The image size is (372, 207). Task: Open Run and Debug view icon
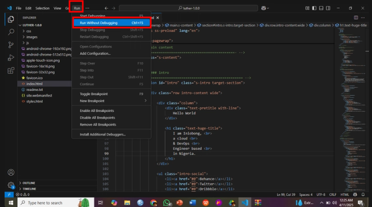(x=11, y=58)
